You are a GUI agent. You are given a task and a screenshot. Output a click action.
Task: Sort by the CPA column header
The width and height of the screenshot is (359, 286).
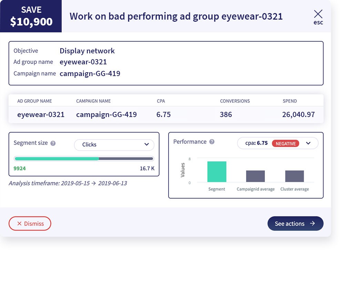[161, 101]
